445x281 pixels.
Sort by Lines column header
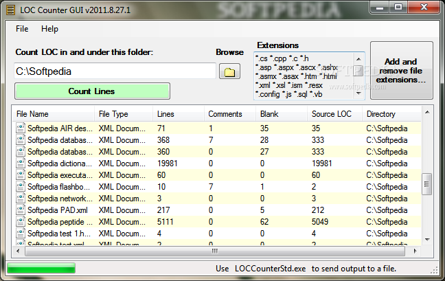click(x=179, y=114)
